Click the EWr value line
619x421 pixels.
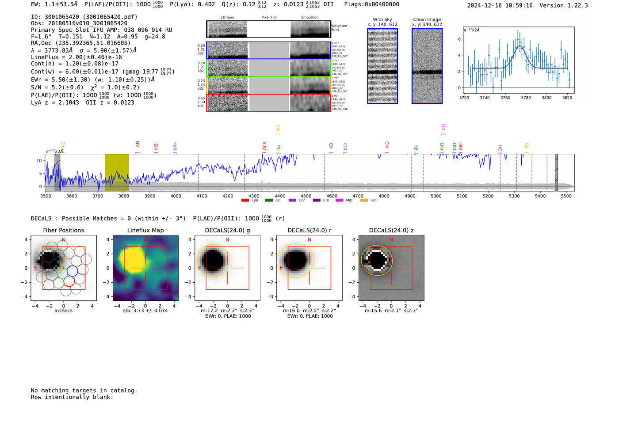click(x=93, y=80)
